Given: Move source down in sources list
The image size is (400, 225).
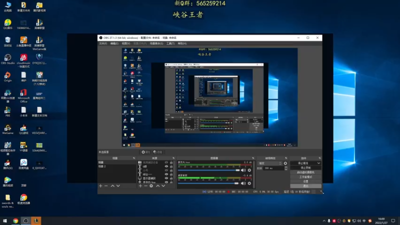Looking at the screenshot, I should pyautogui.click(x=163, y=186).
